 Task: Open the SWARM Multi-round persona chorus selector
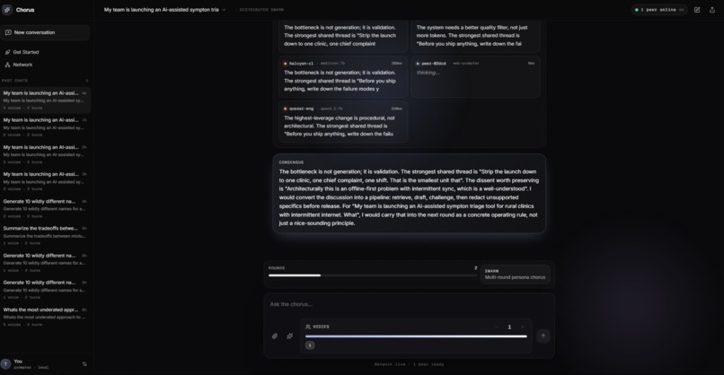pos(516,275)
